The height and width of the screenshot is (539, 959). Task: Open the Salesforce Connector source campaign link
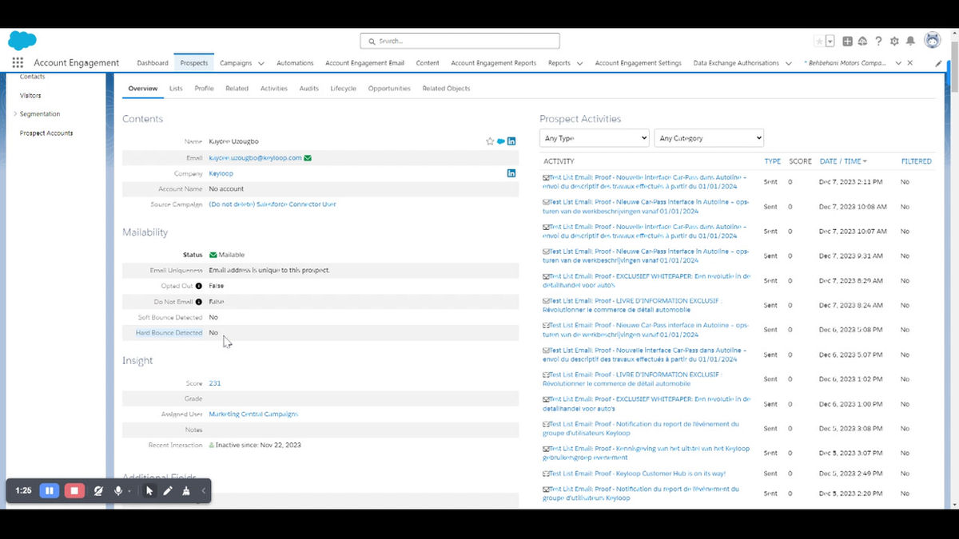(x=273, y=204)
